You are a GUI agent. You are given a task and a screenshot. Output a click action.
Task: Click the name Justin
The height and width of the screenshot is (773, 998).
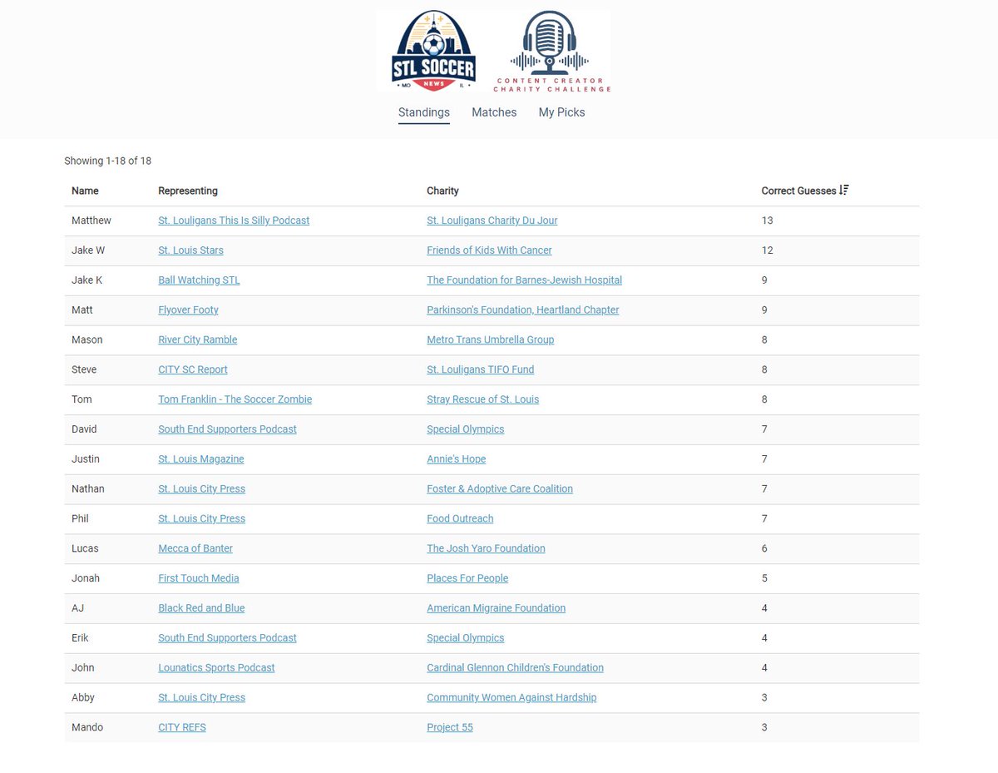(x=86, y=459)
